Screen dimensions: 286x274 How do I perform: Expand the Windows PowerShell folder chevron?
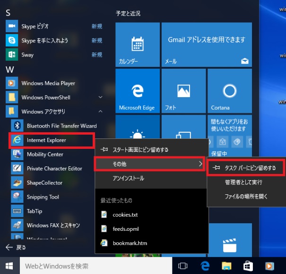pyautogui.click(x=101, y=97)
